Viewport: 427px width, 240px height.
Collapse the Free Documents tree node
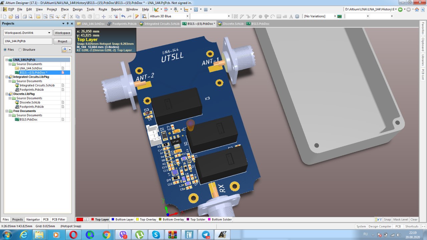(6, 111)
